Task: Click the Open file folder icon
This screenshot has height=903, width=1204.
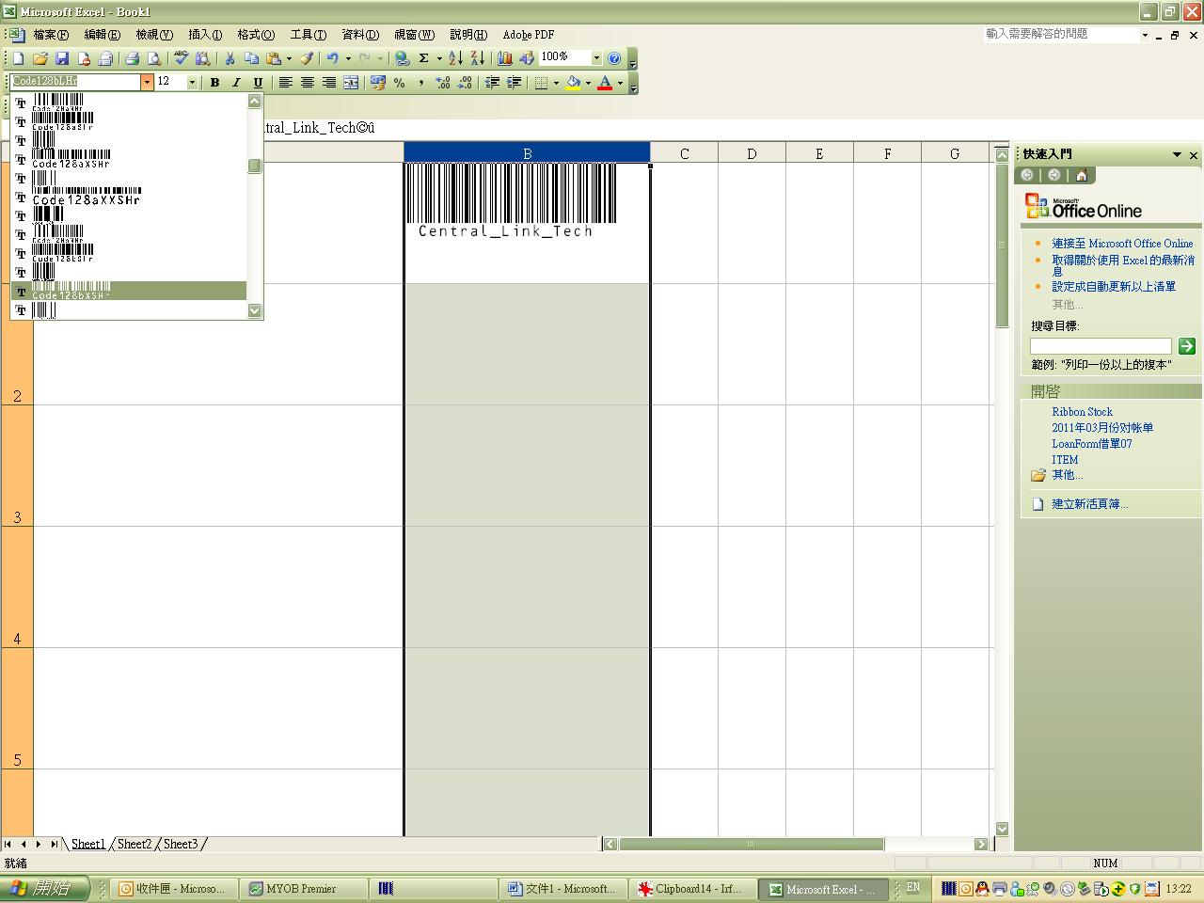Action: [40, 58]
